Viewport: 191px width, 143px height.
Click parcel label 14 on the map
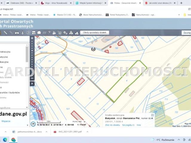click(x=104, y=110)
